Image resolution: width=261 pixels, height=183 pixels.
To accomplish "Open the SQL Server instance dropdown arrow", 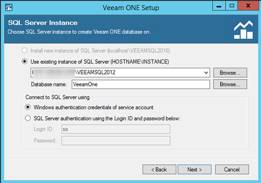I will tap(206, 73).
